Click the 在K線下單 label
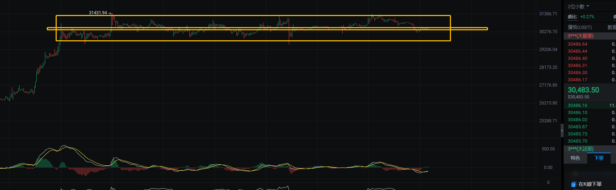This screenshot has height=190, width=616. (590, 184)
